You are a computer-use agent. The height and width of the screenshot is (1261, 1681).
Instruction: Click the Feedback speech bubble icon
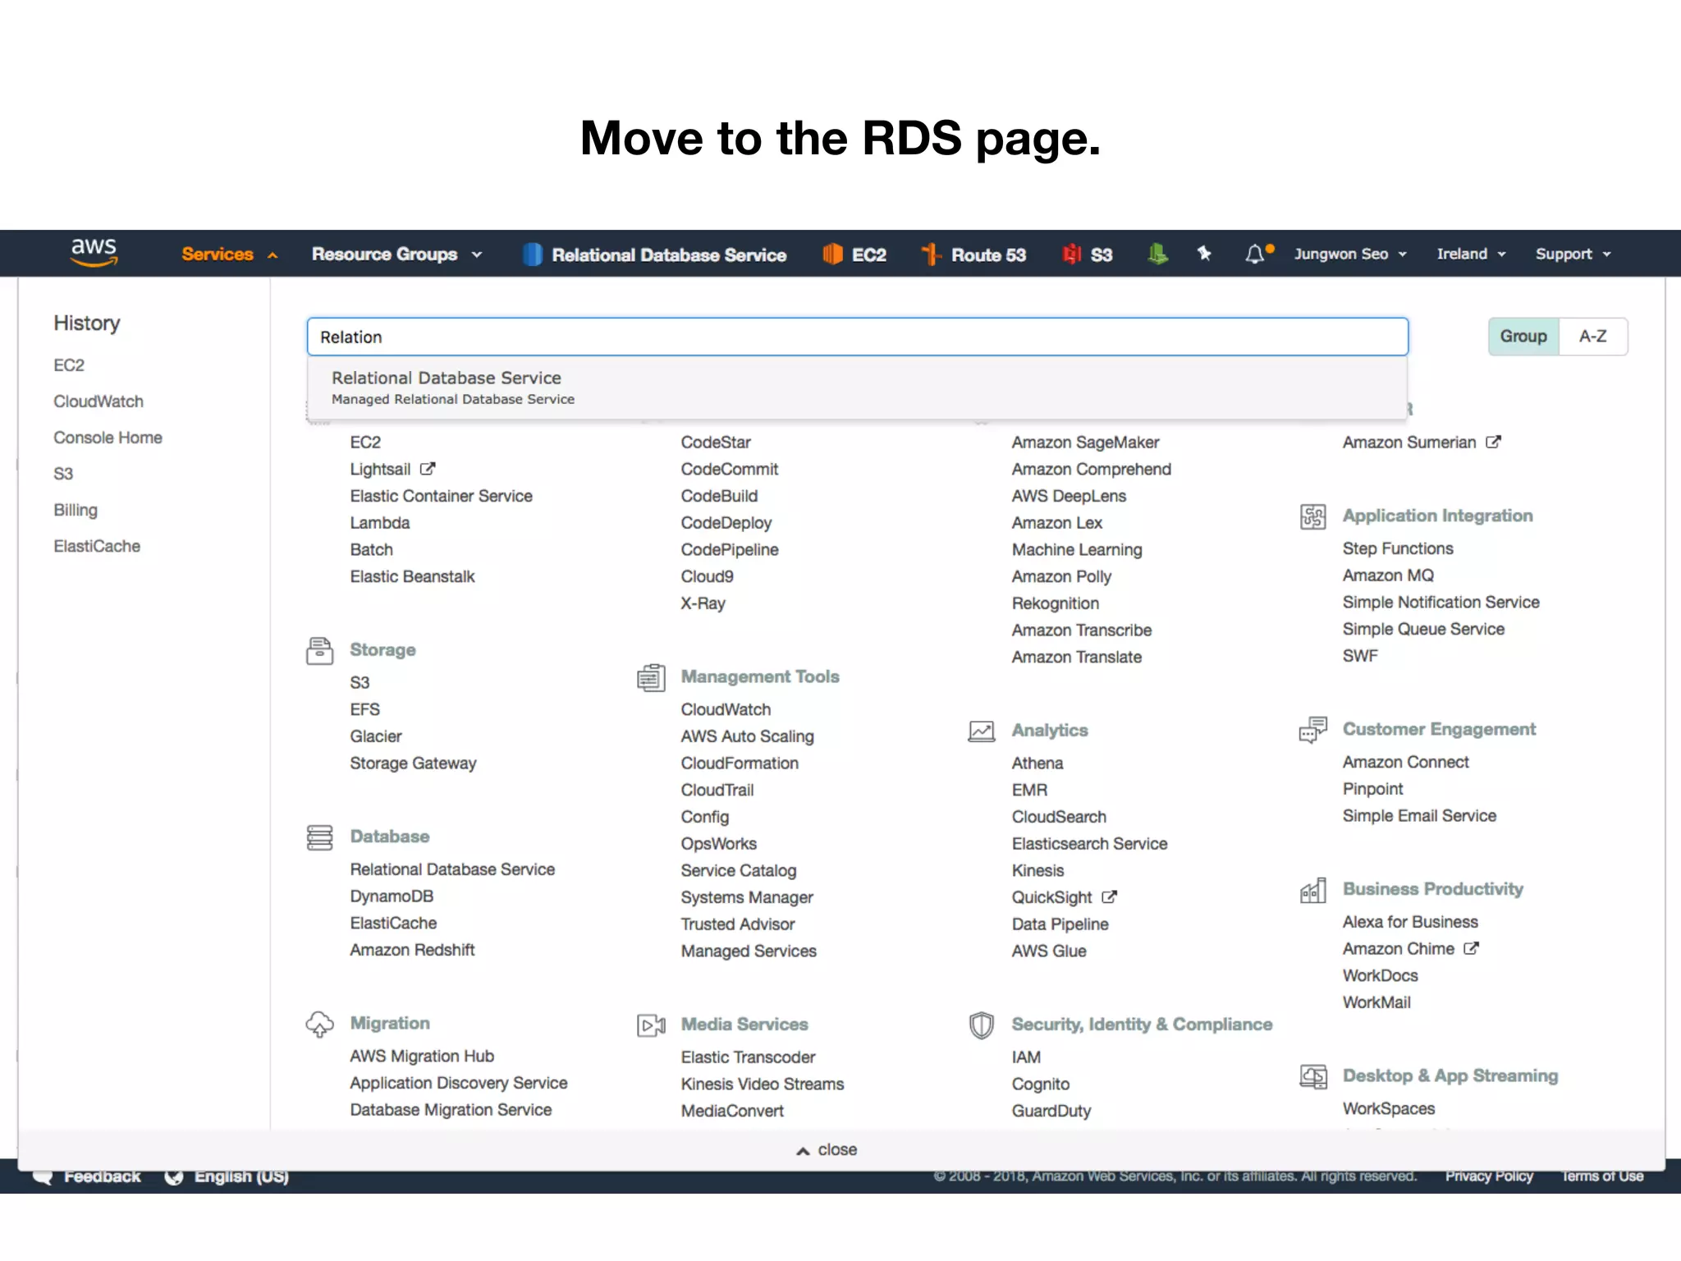[43, 1177]
